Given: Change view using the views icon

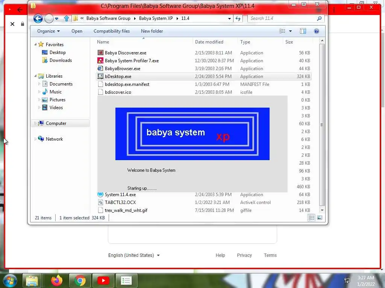Looking at the screenshot, I should pos(282,31).
